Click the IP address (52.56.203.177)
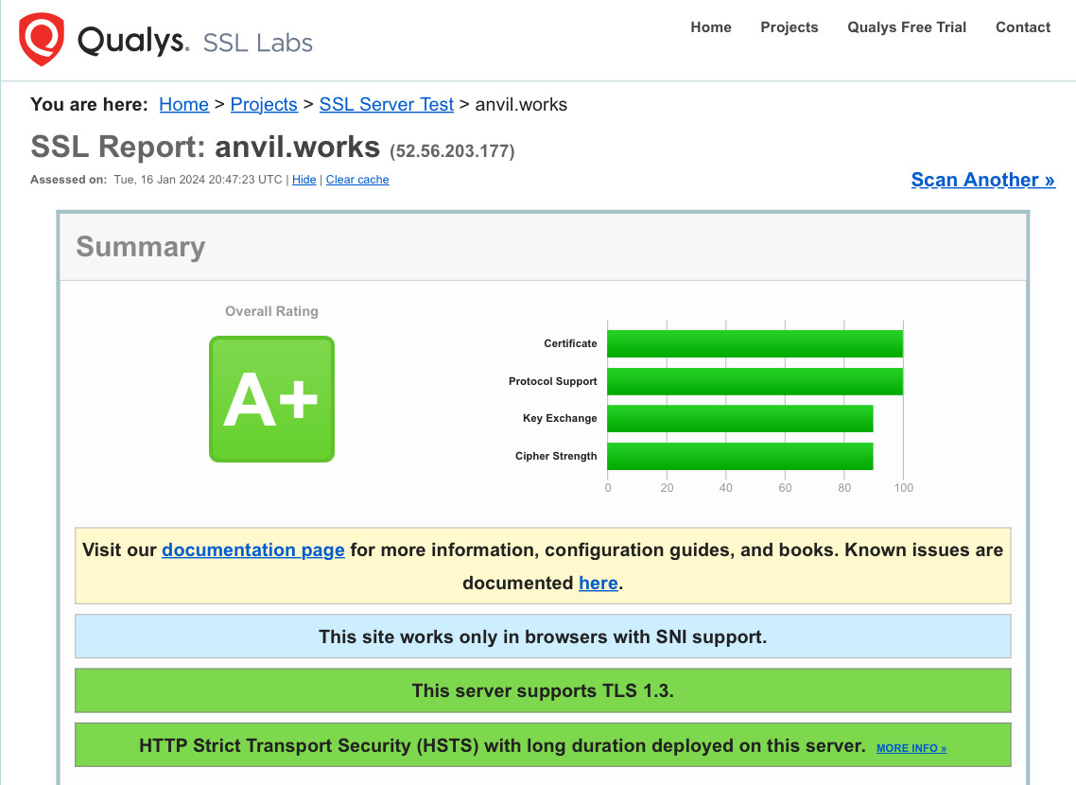The height and width of the screenshot is (785, 1076). [x=452, y=151]
